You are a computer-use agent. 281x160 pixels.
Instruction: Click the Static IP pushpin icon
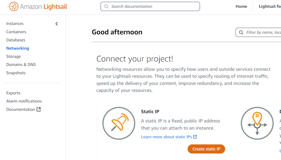tap(119, 123)
